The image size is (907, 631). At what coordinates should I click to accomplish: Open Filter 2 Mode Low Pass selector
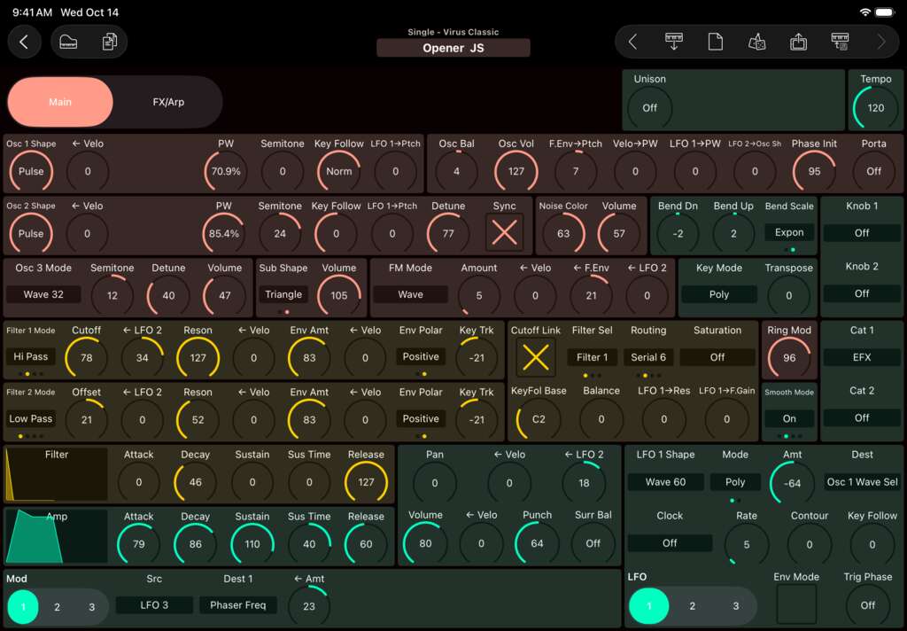point(31,418)
